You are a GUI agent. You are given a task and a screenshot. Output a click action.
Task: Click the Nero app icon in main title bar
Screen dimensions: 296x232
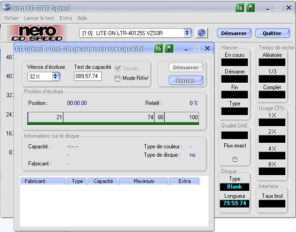[x=6, y=7]
